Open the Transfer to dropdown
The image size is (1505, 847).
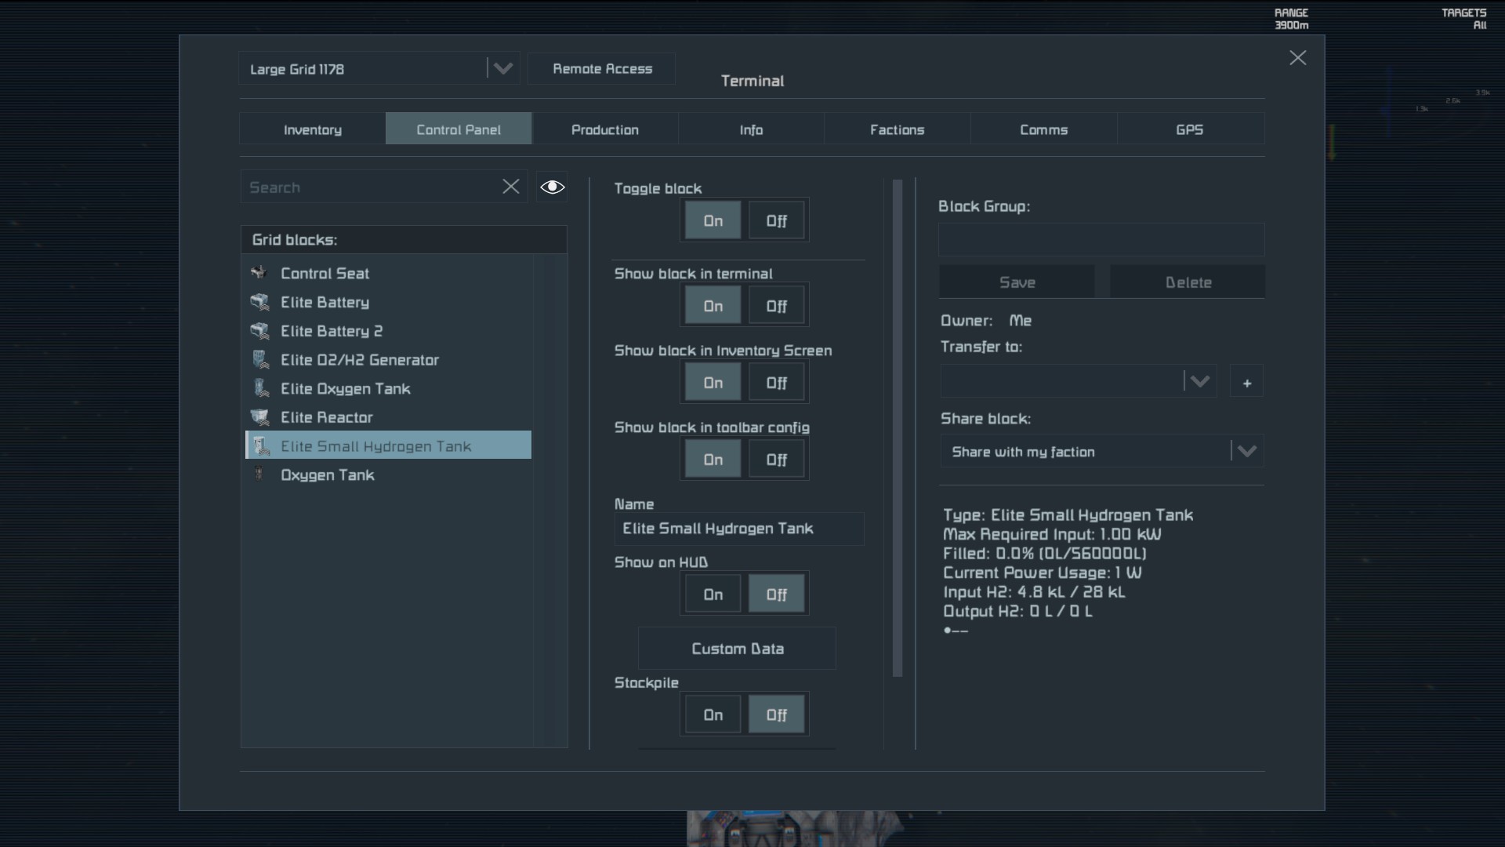(x=1199, y=382)
